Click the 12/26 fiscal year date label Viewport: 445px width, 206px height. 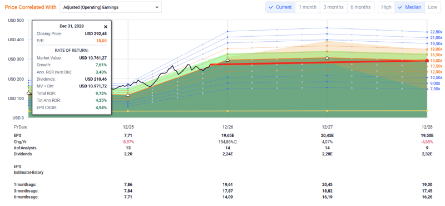point(228,127)
